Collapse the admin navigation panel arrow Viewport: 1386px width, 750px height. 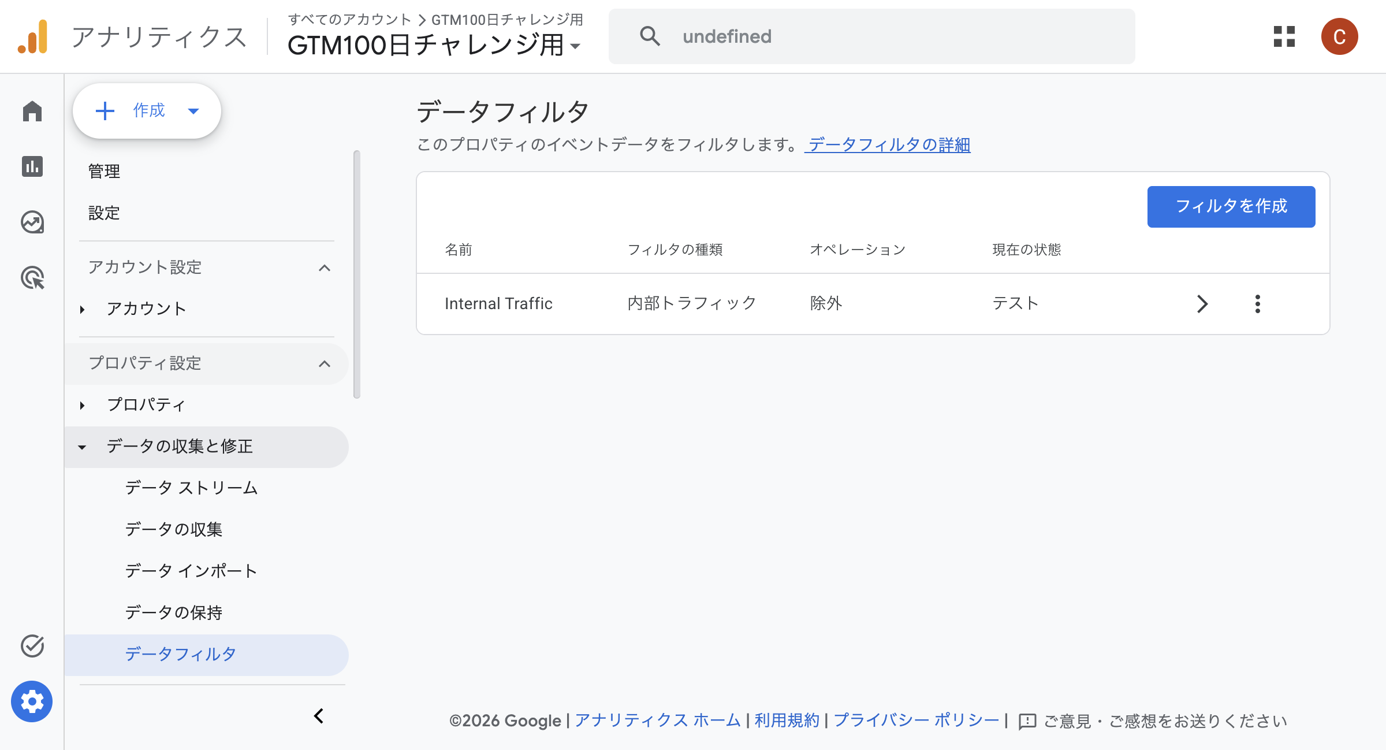[x=319, y=716]
